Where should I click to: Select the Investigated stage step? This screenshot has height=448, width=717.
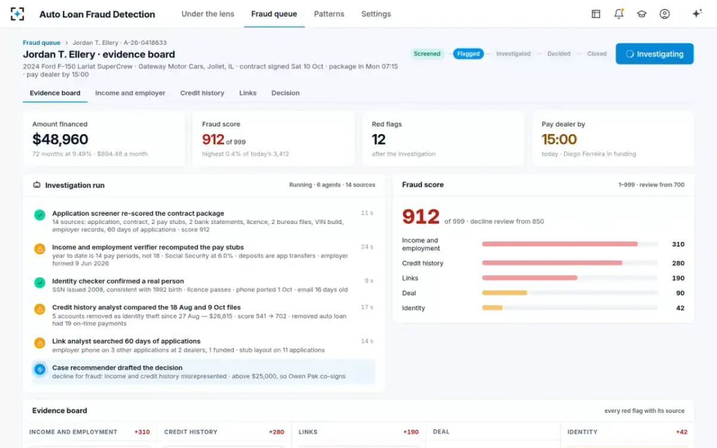(513, 54)
